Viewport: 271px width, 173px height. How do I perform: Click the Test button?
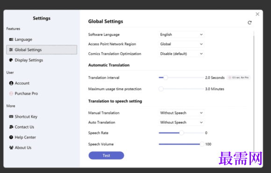click(x=106, y=156)
